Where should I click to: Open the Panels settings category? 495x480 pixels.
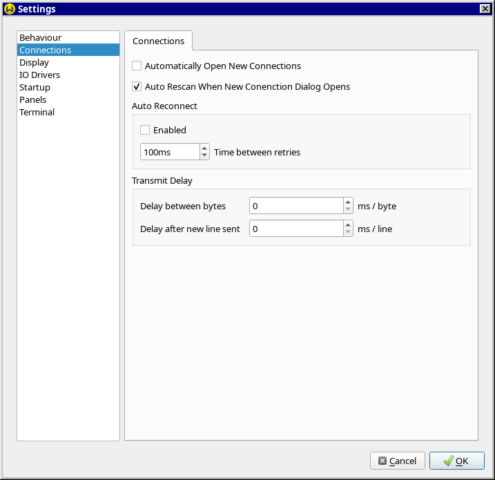pos(68,99)
